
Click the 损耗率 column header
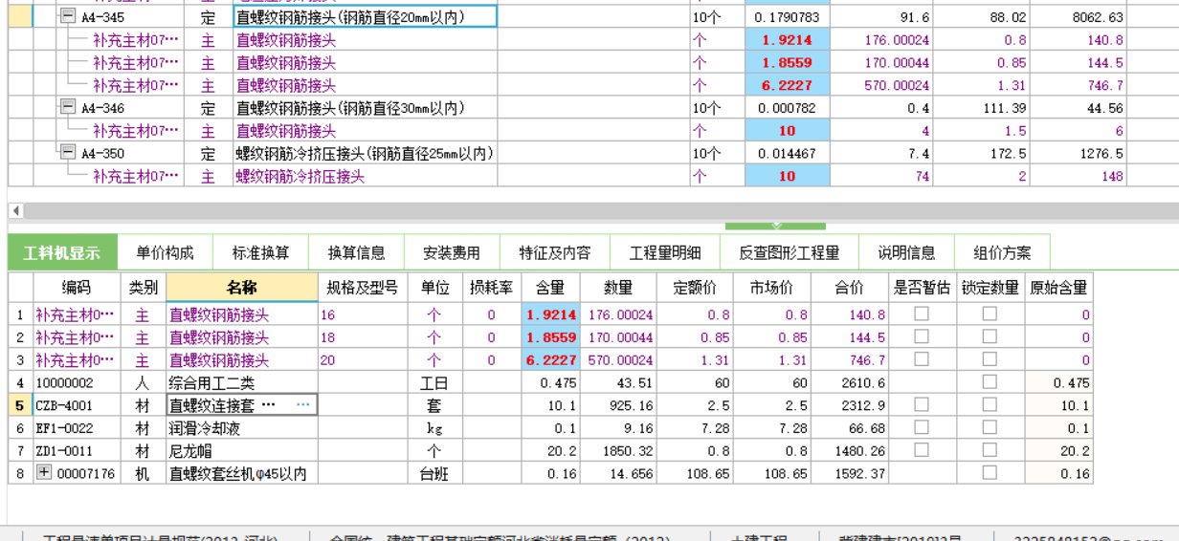pyautogui.click(x=492, y=287)
